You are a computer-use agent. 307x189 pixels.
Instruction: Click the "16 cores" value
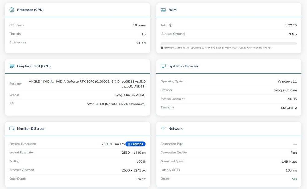click(139, 25)
